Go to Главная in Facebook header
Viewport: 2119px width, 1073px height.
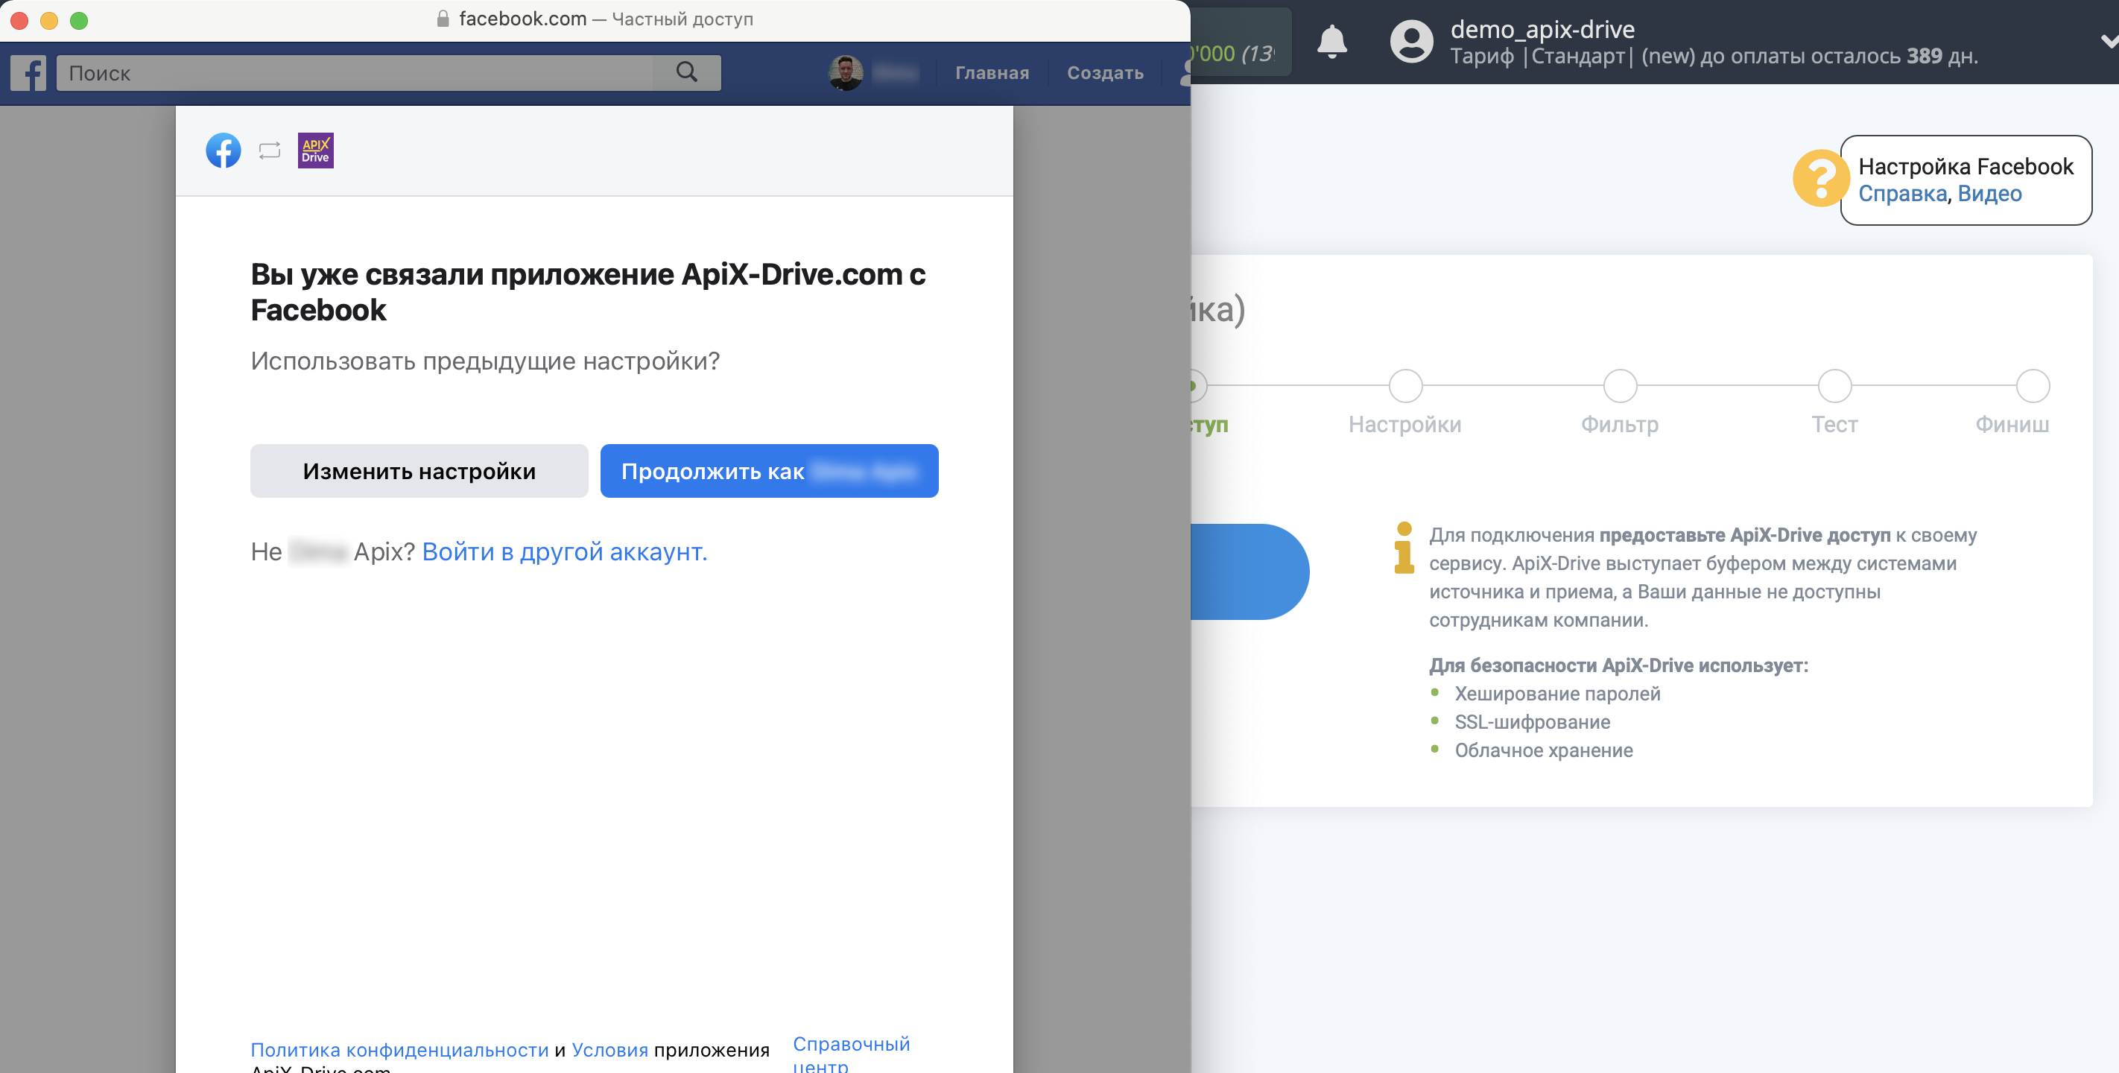(x=991, y=73)
